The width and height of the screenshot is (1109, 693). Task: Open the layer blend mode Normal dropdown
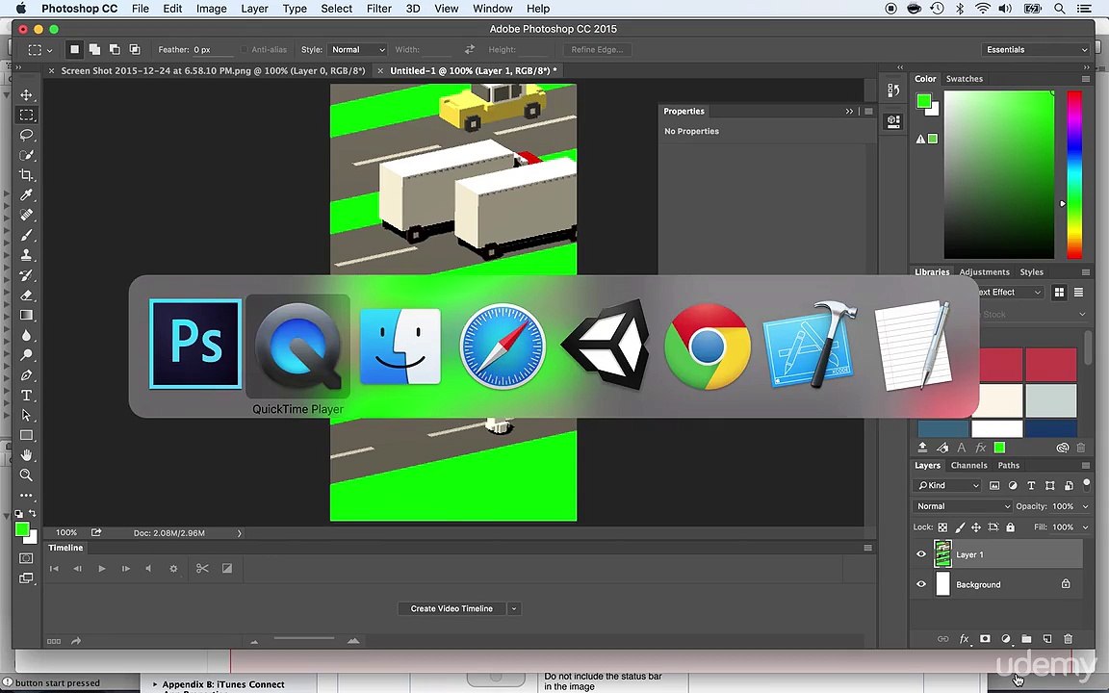coord(963,506)
